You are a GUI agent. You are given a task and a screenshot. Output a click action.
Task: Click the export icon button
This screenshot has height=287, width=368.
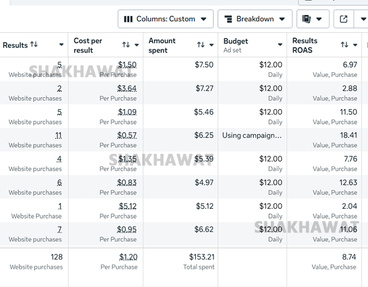pos(344,19)
